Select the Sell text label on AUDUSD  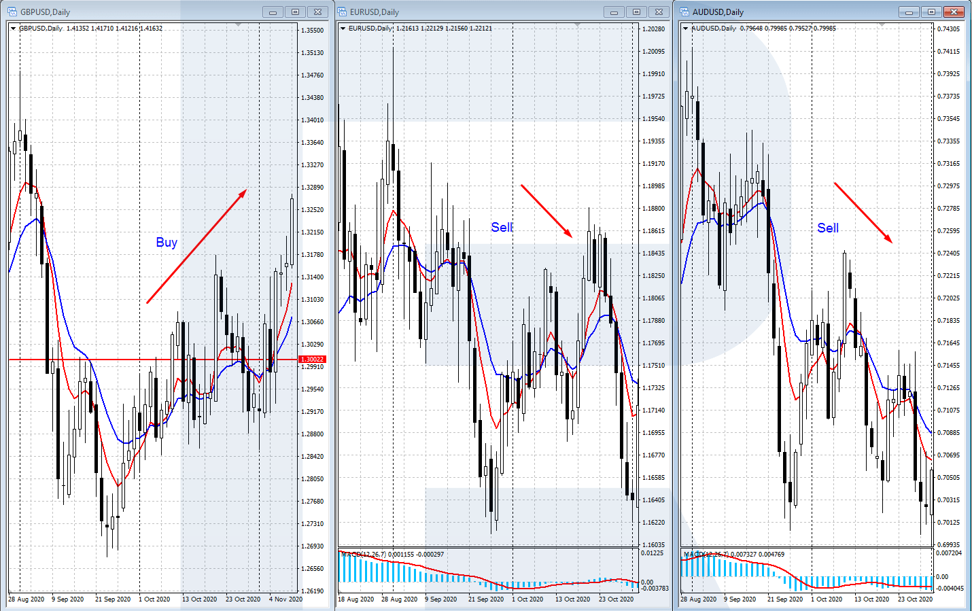[x=828, y=228]
